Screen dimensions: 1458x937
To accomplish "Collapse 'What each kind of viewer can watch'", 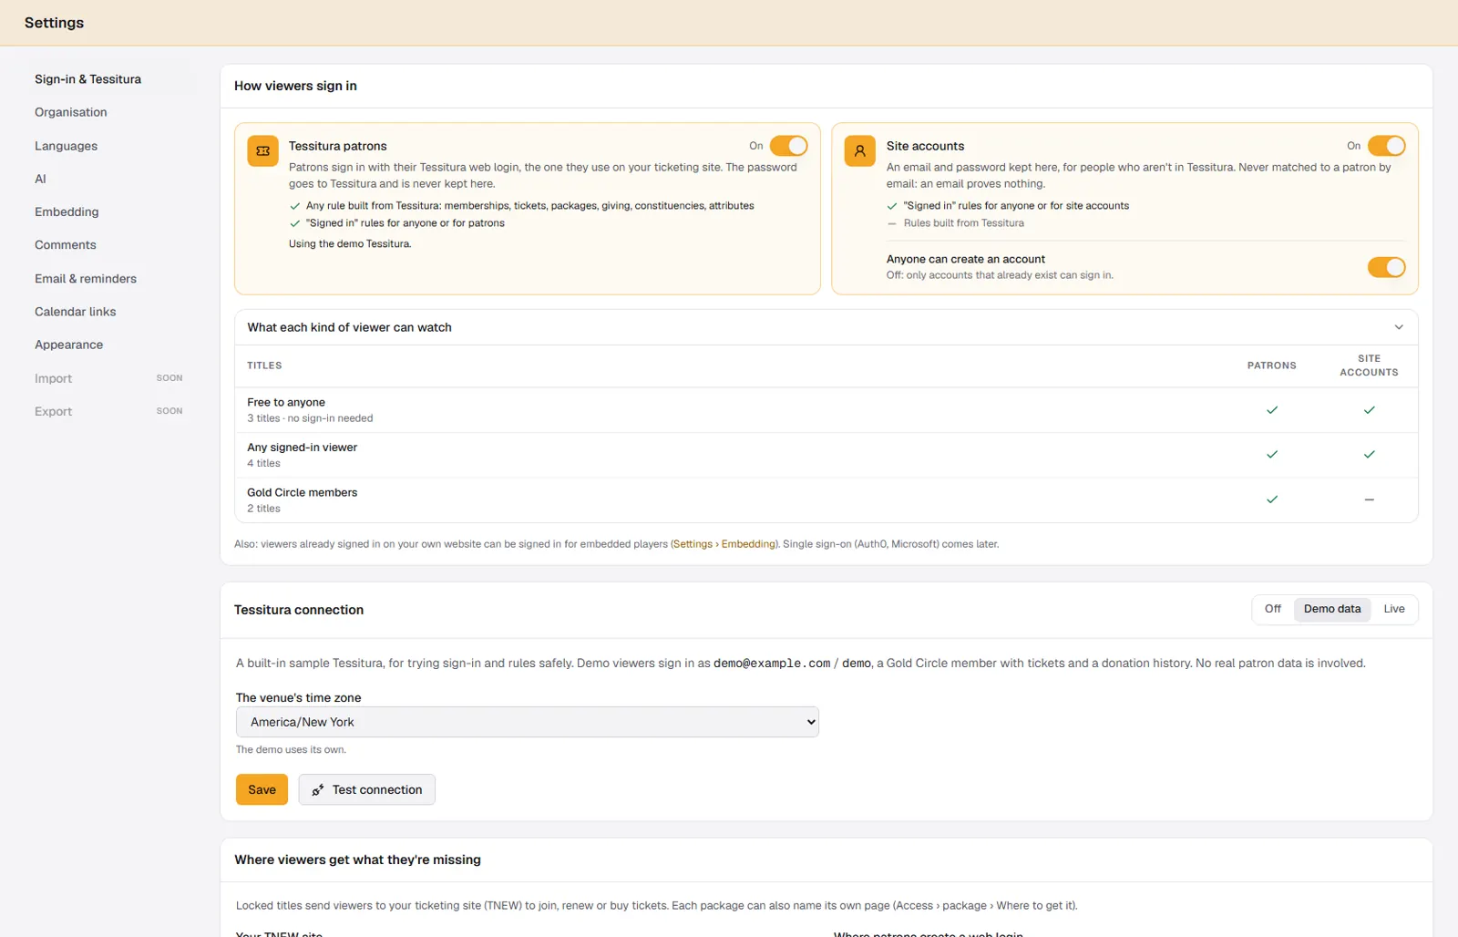I will pos(1399,327).
